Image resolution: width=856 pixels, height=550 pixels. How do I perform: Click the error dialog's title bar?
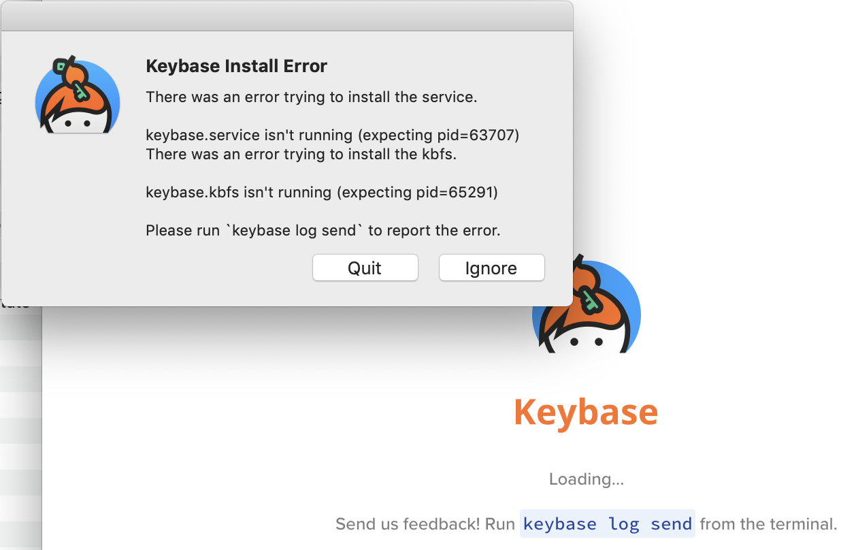[286, 16]
